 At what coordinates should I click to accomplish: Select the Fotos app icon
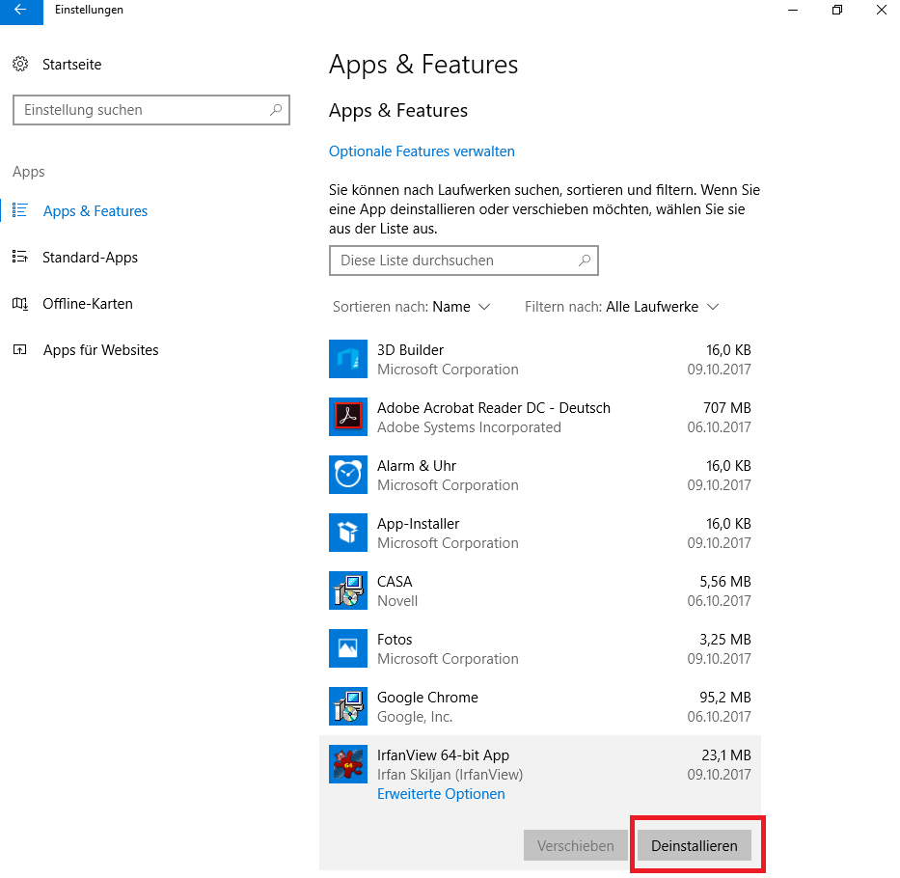click(x=348, y=648)
